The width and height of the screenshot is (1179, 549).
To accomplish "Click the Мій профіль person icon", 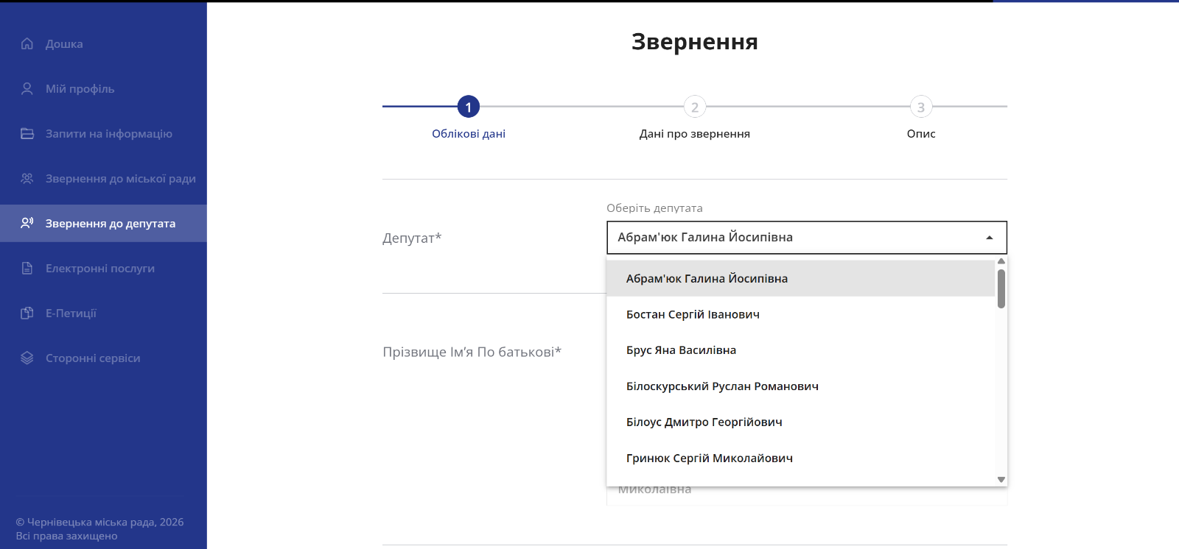I will coord(27,88).
